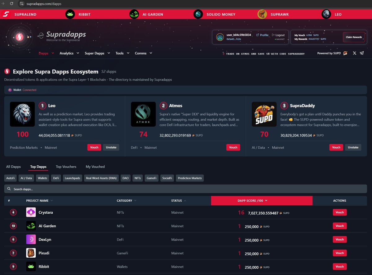Click the AI Garden row project icon
Image resolution: width=372 pixels, height=275 pixels.
tap(31, 226)
